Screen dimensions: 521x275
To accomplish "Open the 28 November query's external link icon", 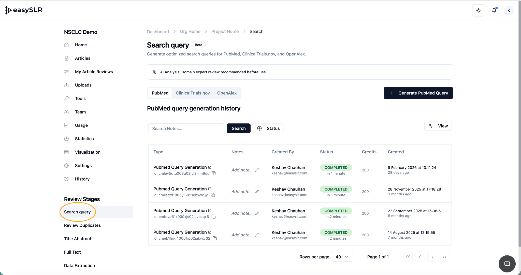I will [x=210, y=189].
